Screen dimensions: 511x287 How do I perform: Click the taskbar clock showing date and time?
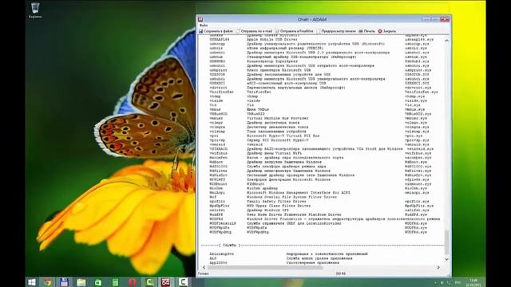(473, 282)
